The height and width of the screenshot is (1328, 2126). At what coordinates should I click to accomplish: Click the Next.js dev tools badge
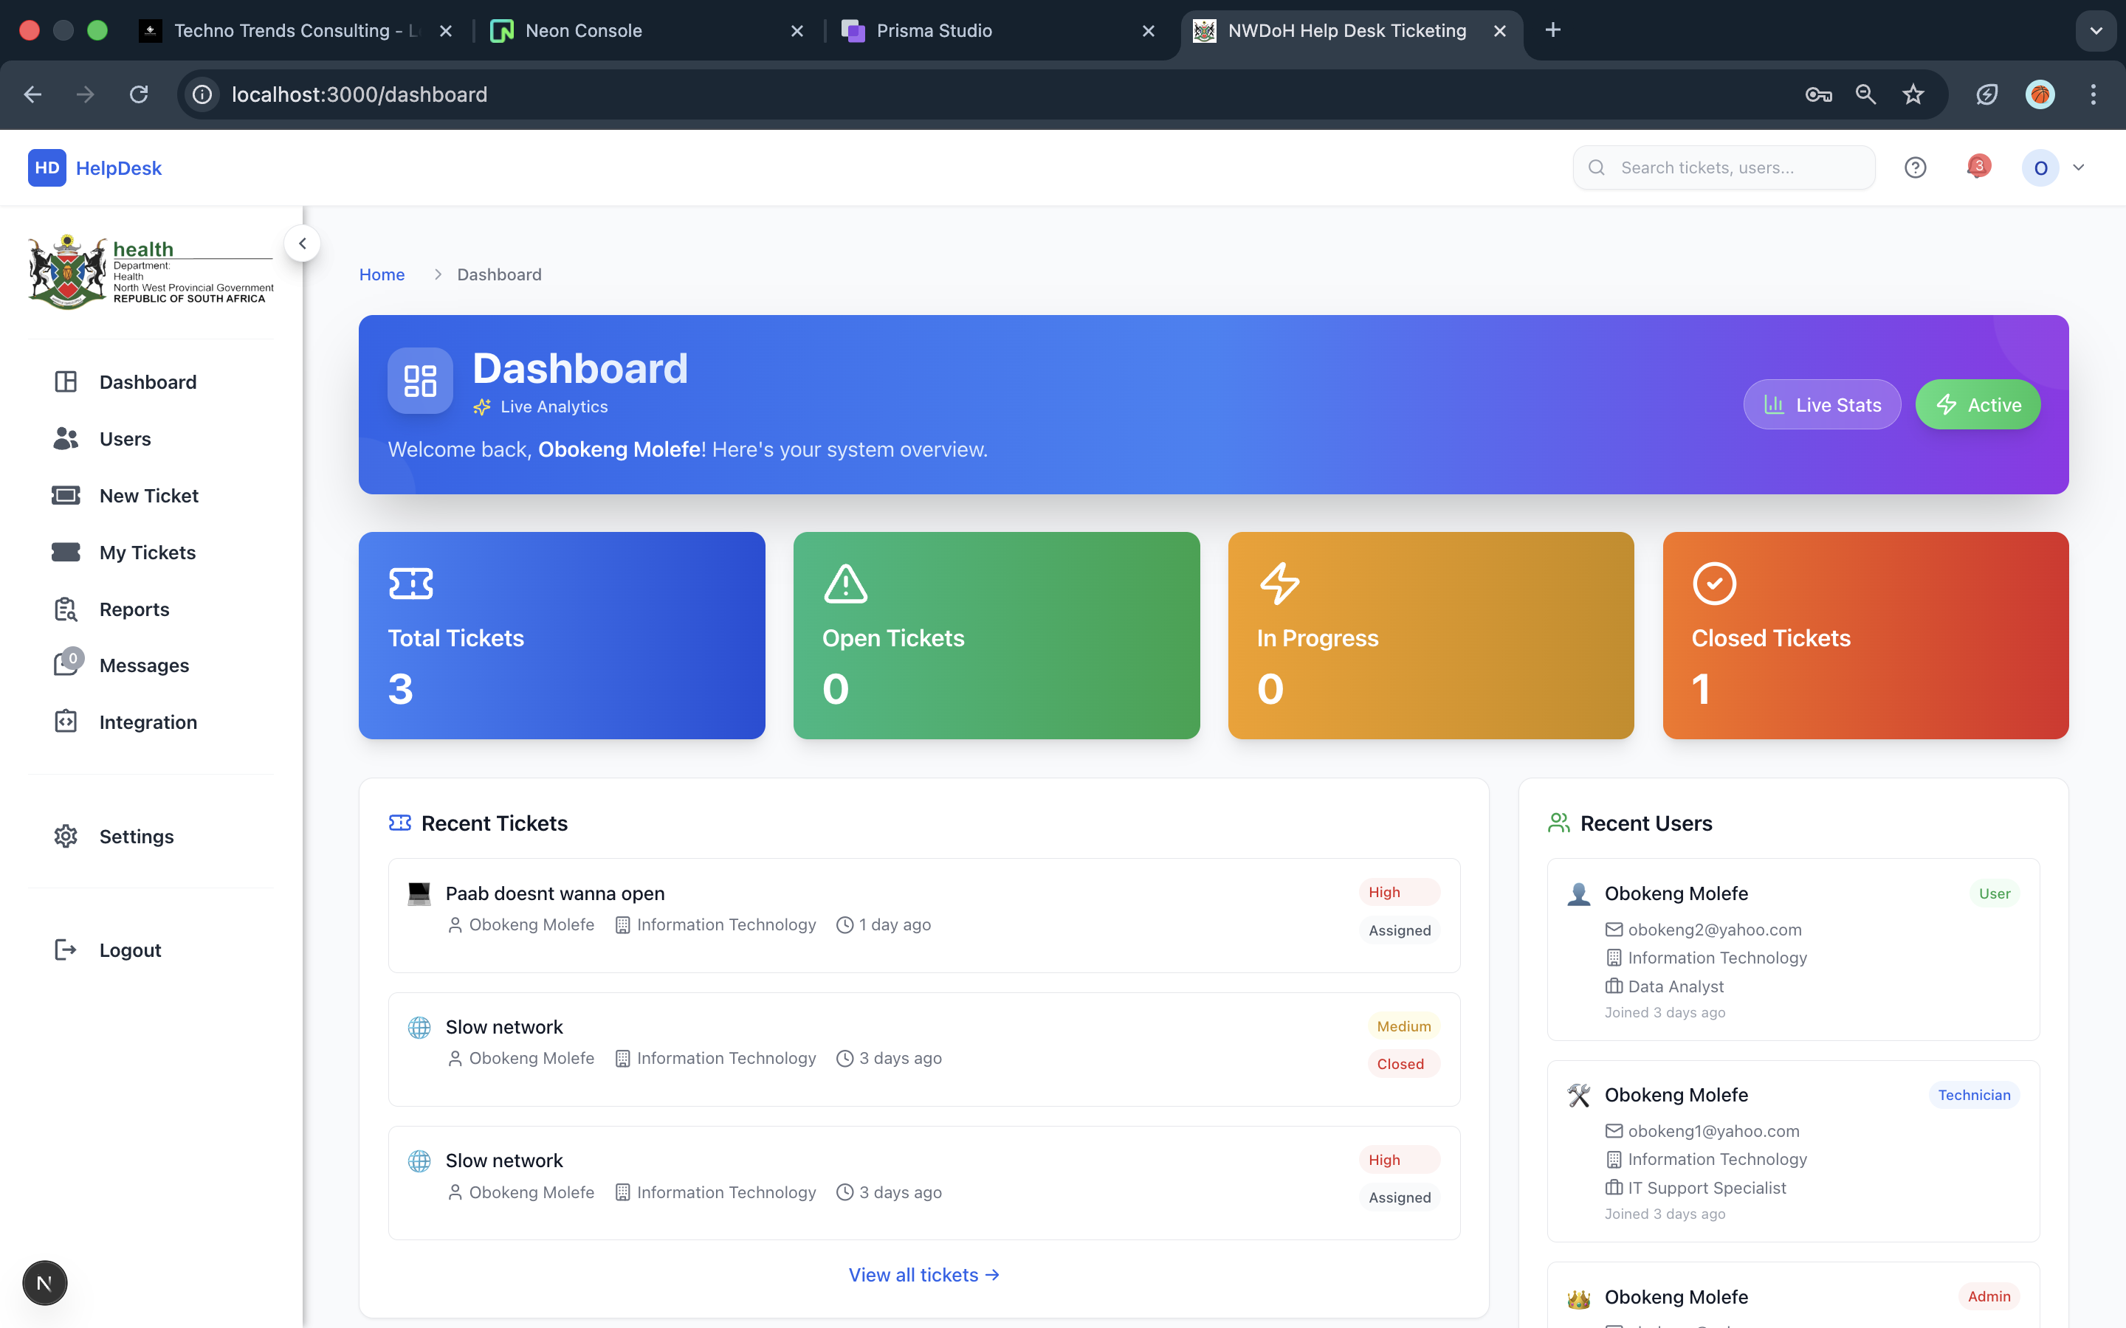(45, 1283)
